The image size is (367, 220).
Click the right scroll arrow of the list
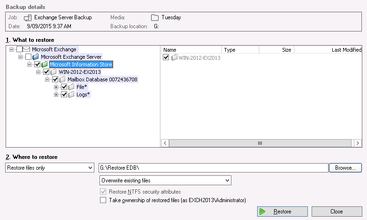click(x=358, y=143)
